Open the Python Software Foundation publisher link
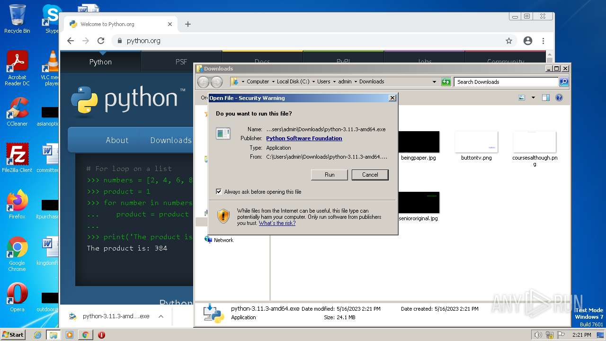This screenshot has height=341, width=606. pyautogui.click(x=304, y=138)
